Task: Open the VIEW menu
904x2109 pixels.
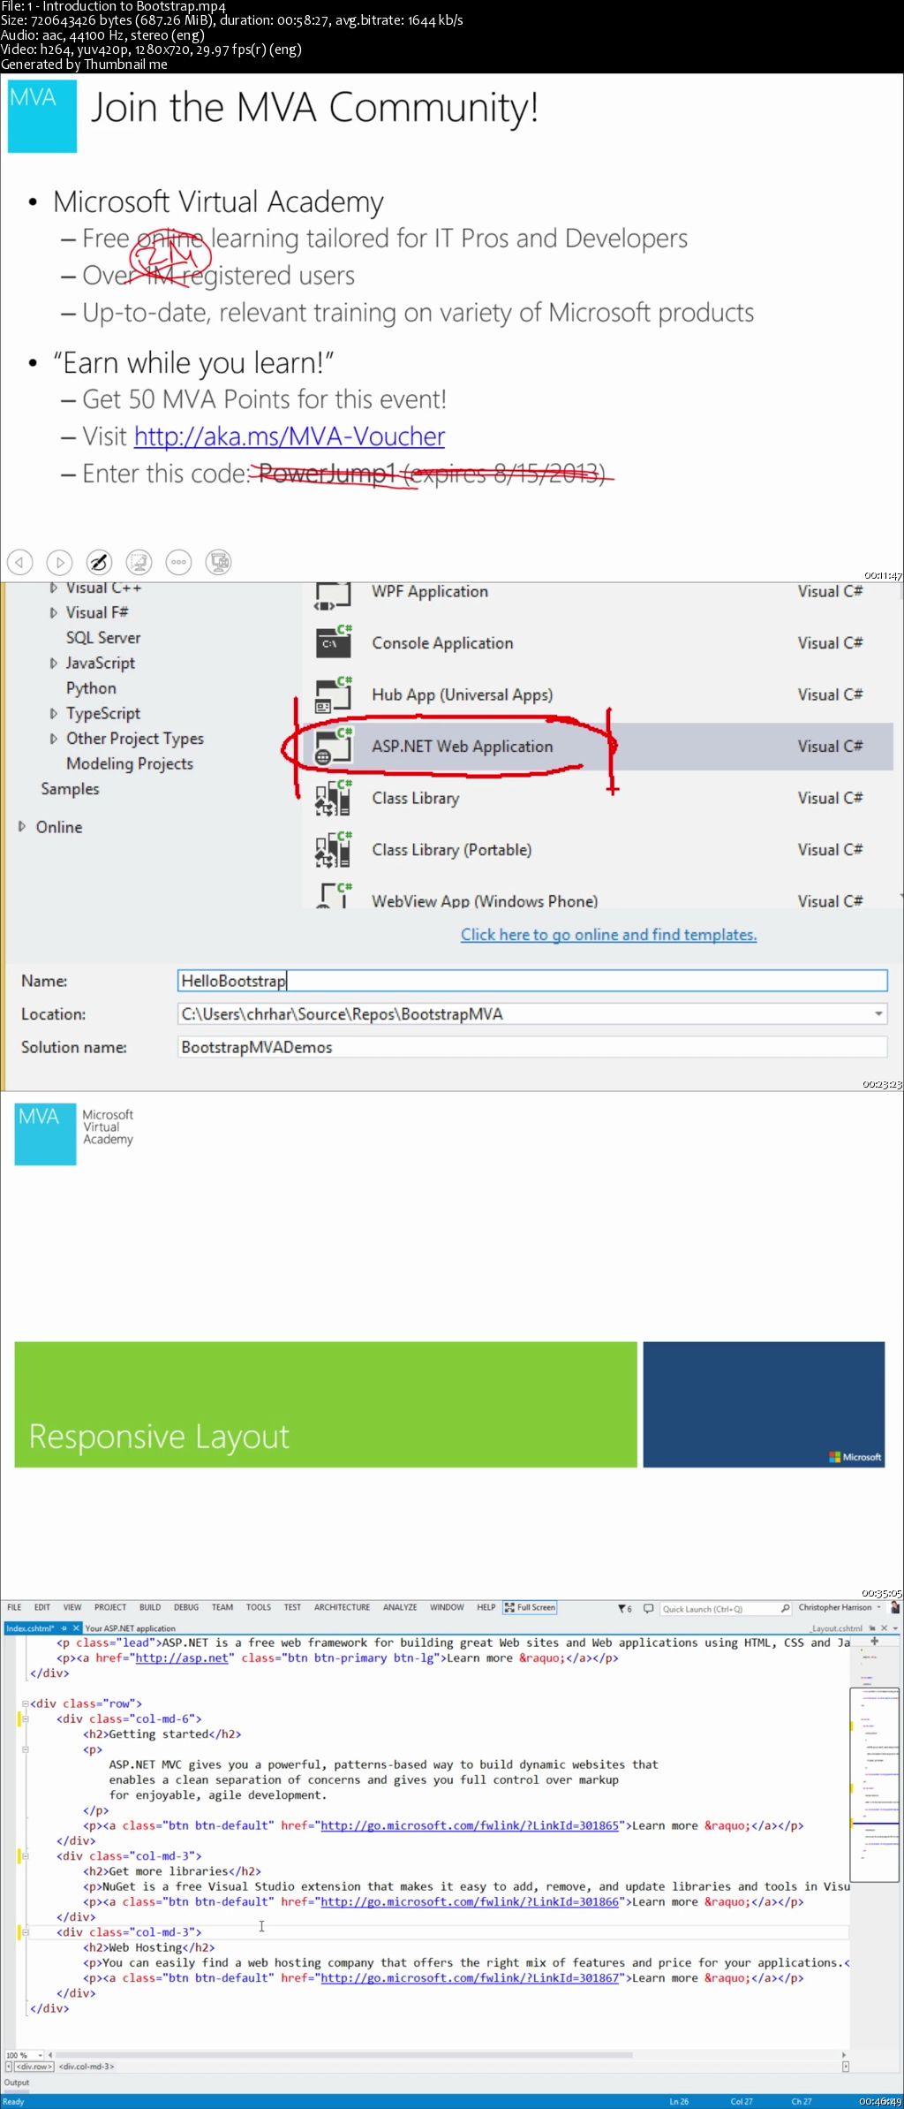Action: coord(72,1607)
